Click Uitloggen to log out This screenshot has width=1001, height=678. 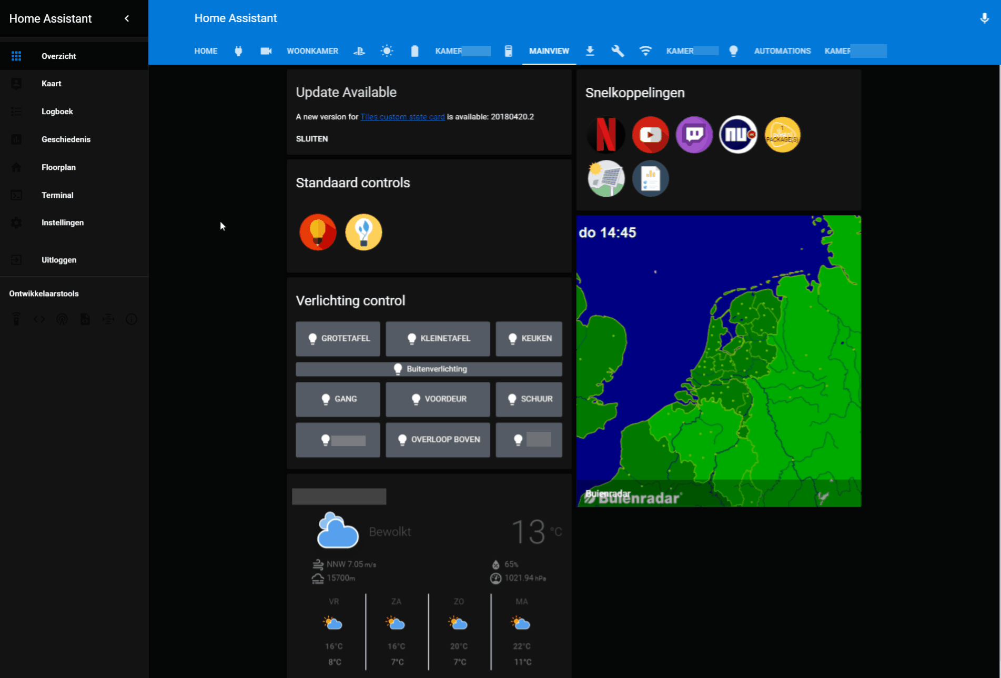[x=74, y=260]
